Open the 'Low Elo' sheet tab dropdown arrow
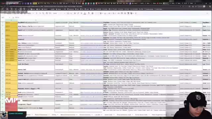 (102, 115)
